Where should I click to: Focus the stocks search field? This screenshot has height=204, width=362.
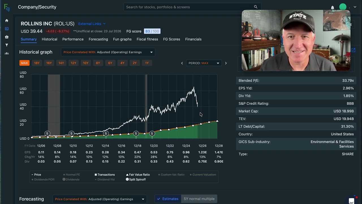192,7
